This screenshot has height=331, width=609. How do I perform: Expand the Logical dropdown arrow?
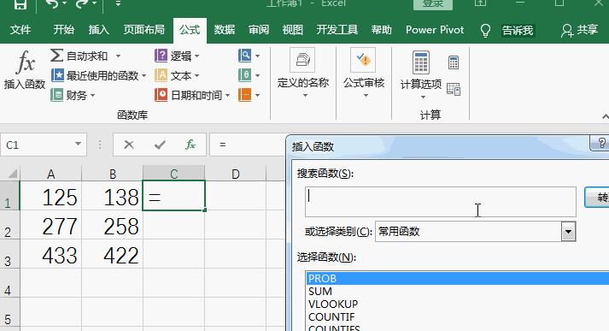coord(196,56)
